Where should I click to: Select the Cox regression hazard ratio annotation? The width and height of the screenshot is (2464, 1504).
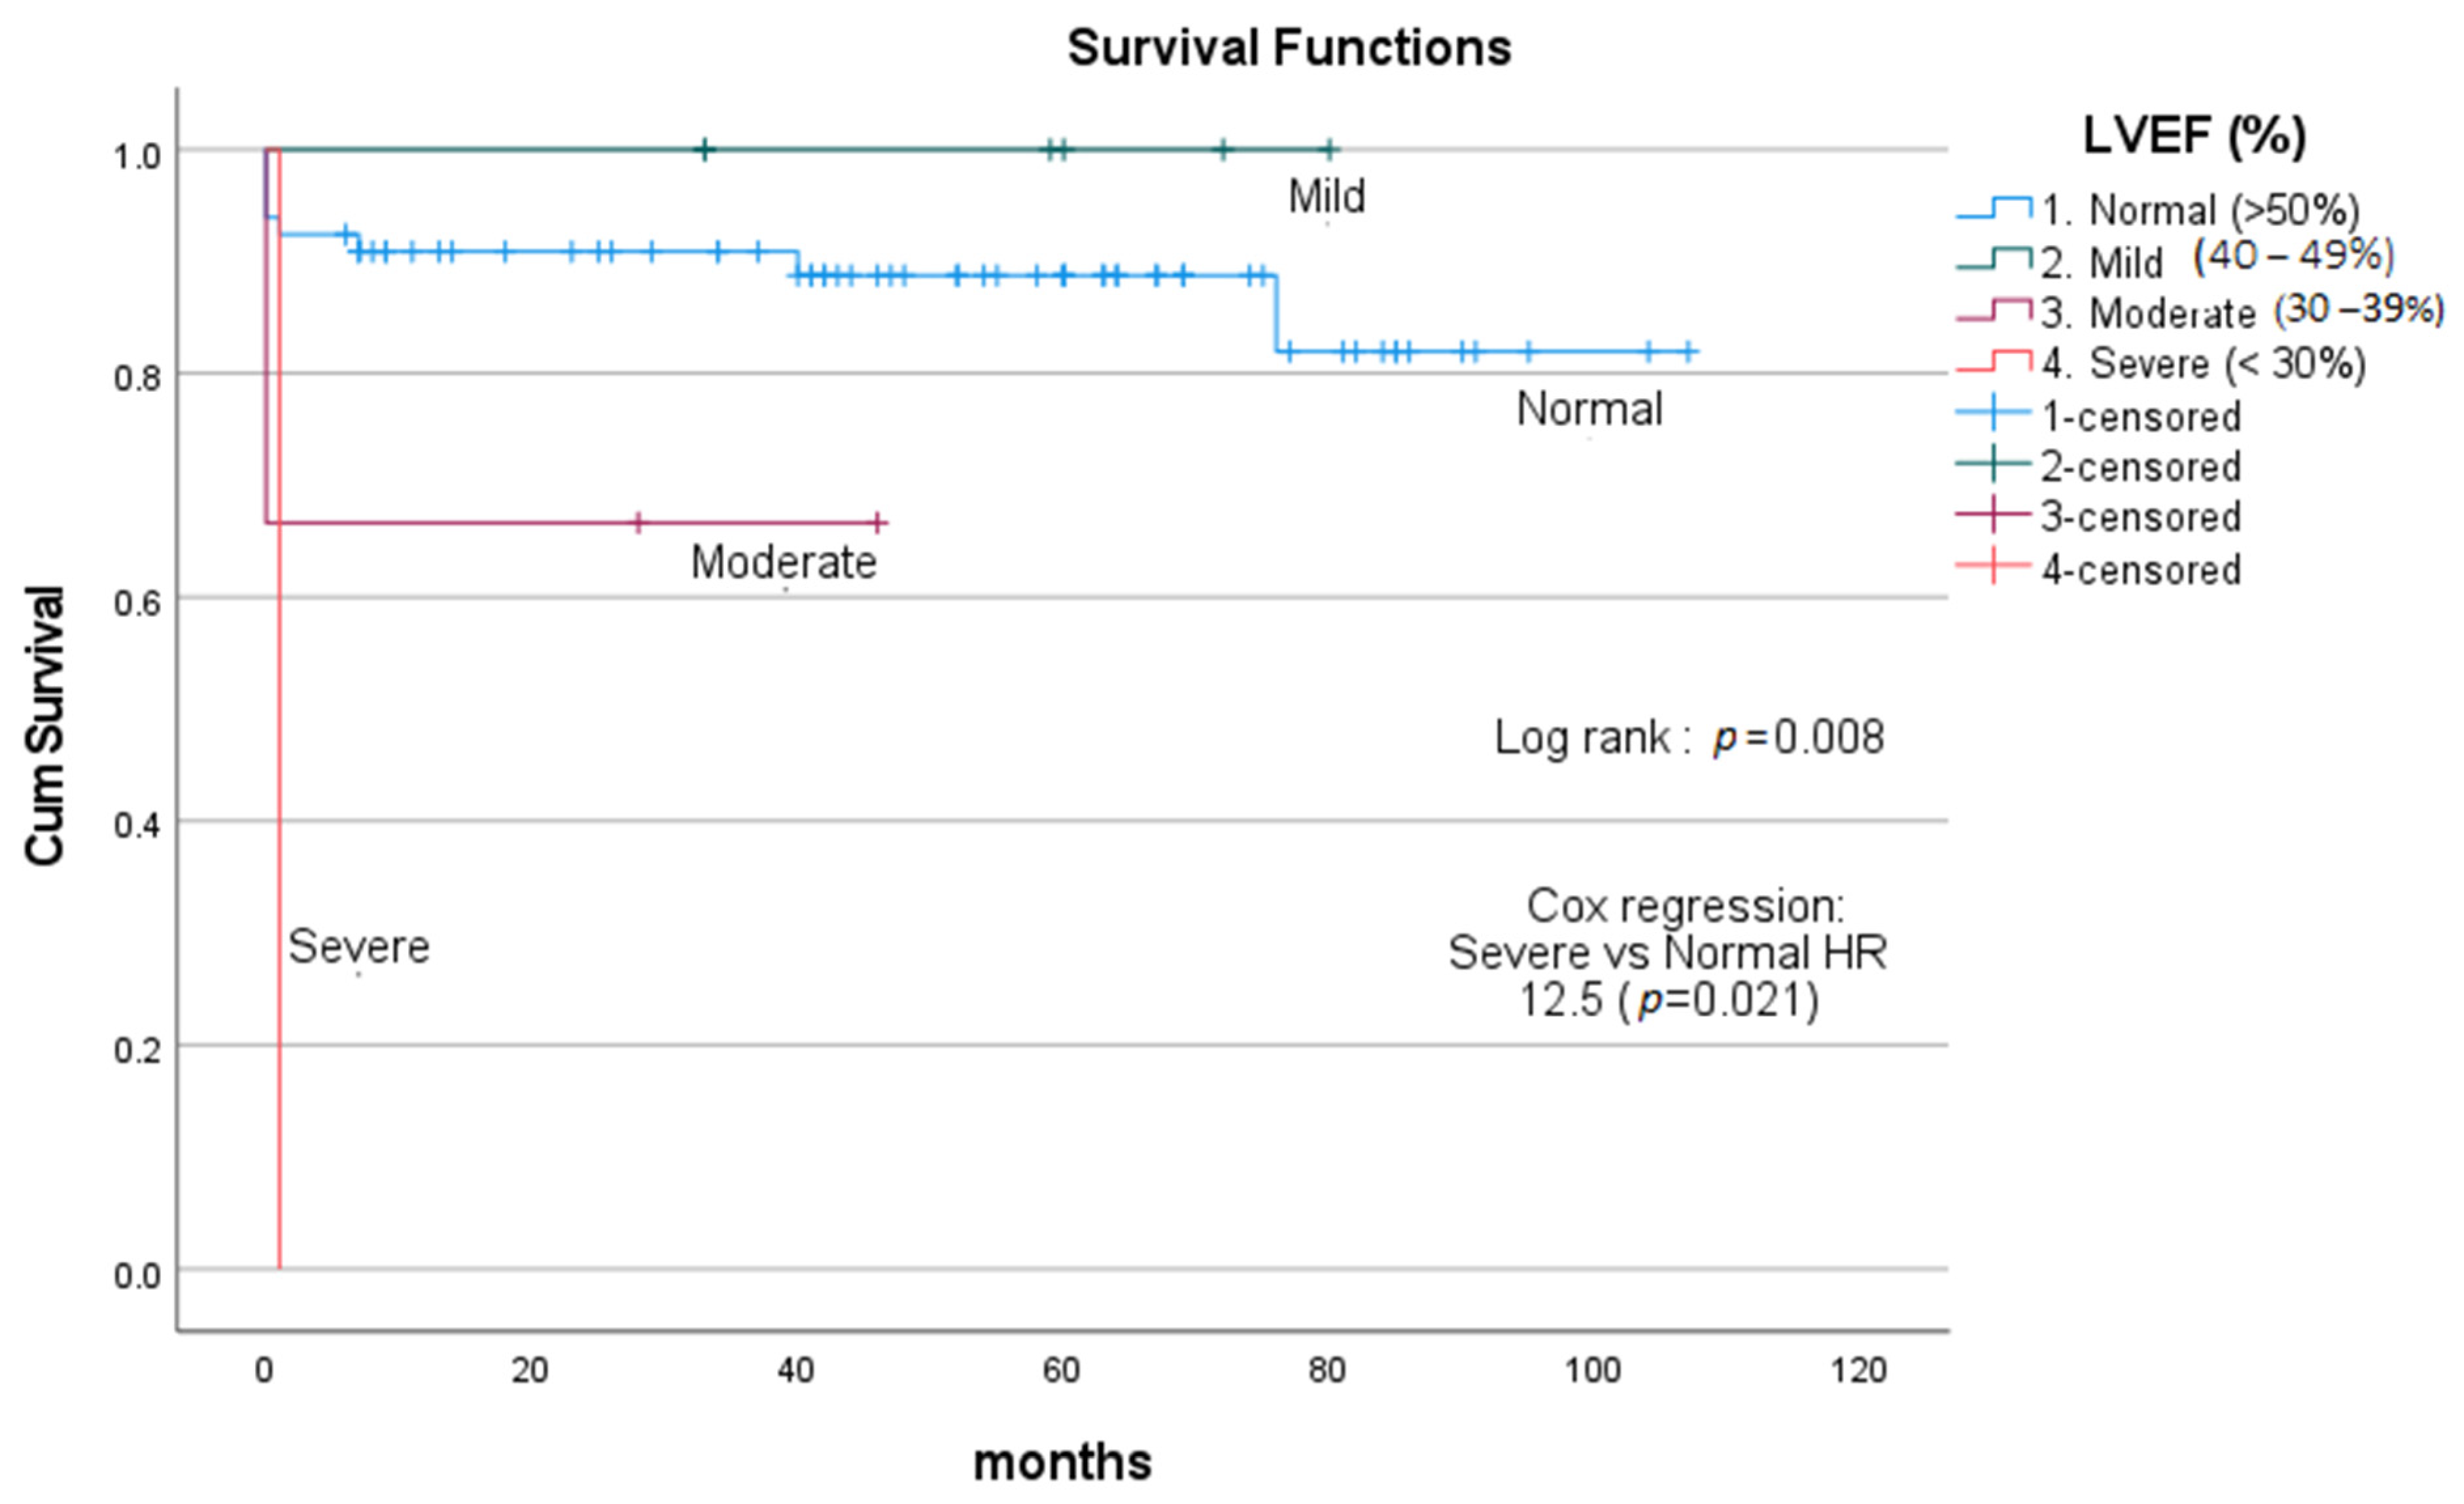point(1668,952)
